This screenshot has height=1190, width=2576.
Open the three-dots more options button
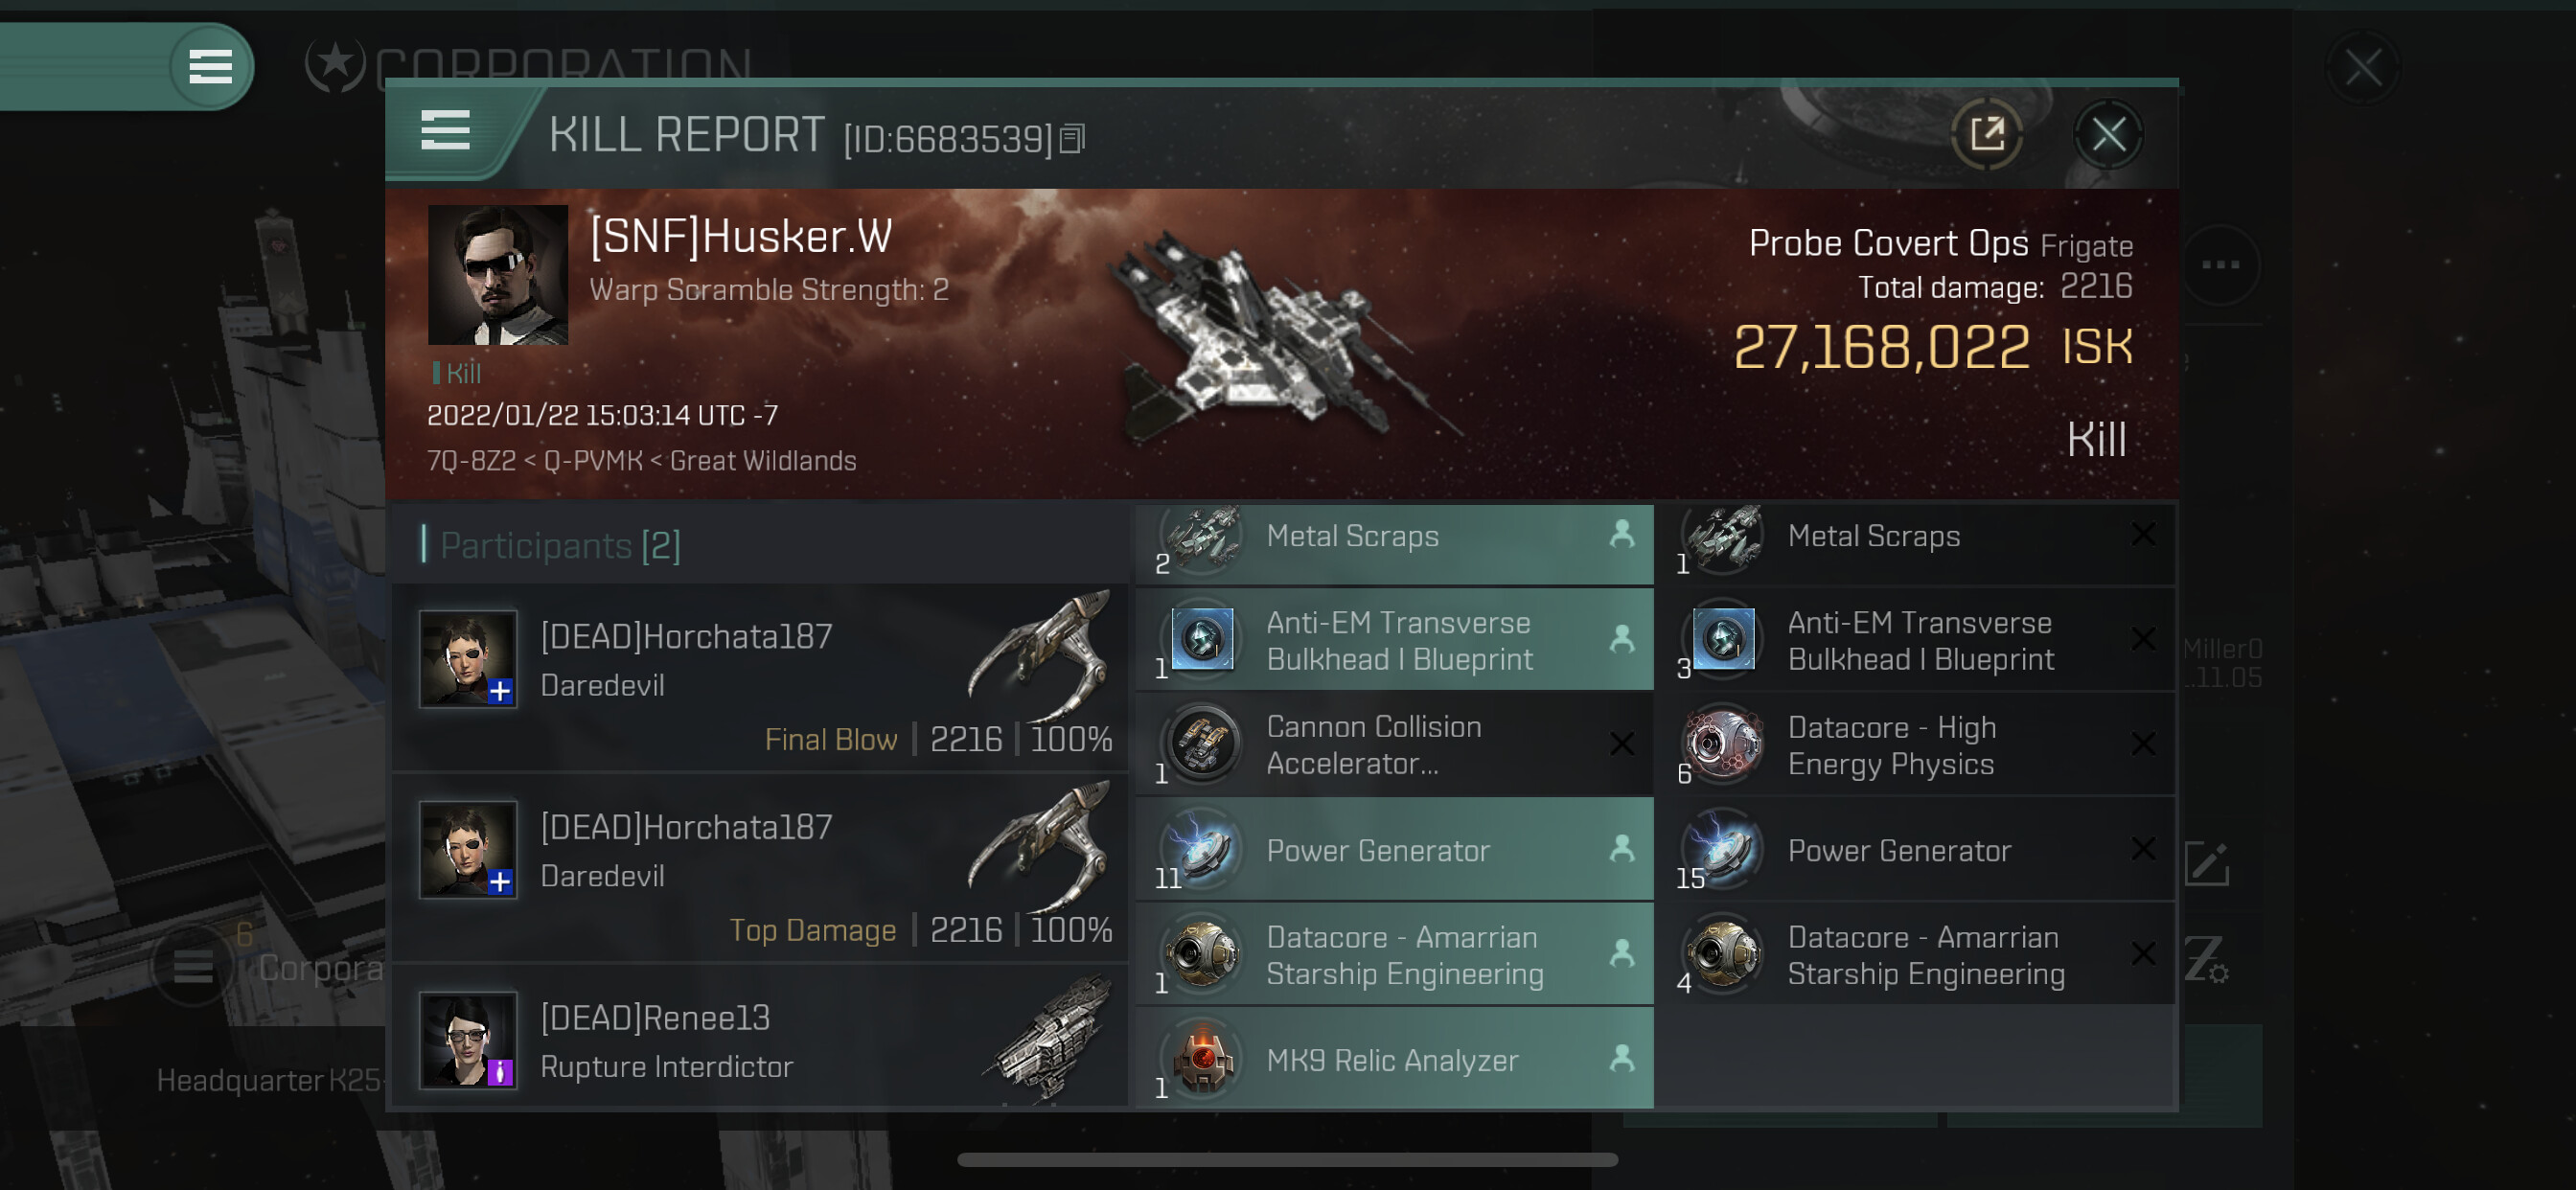pos(2220,265)
